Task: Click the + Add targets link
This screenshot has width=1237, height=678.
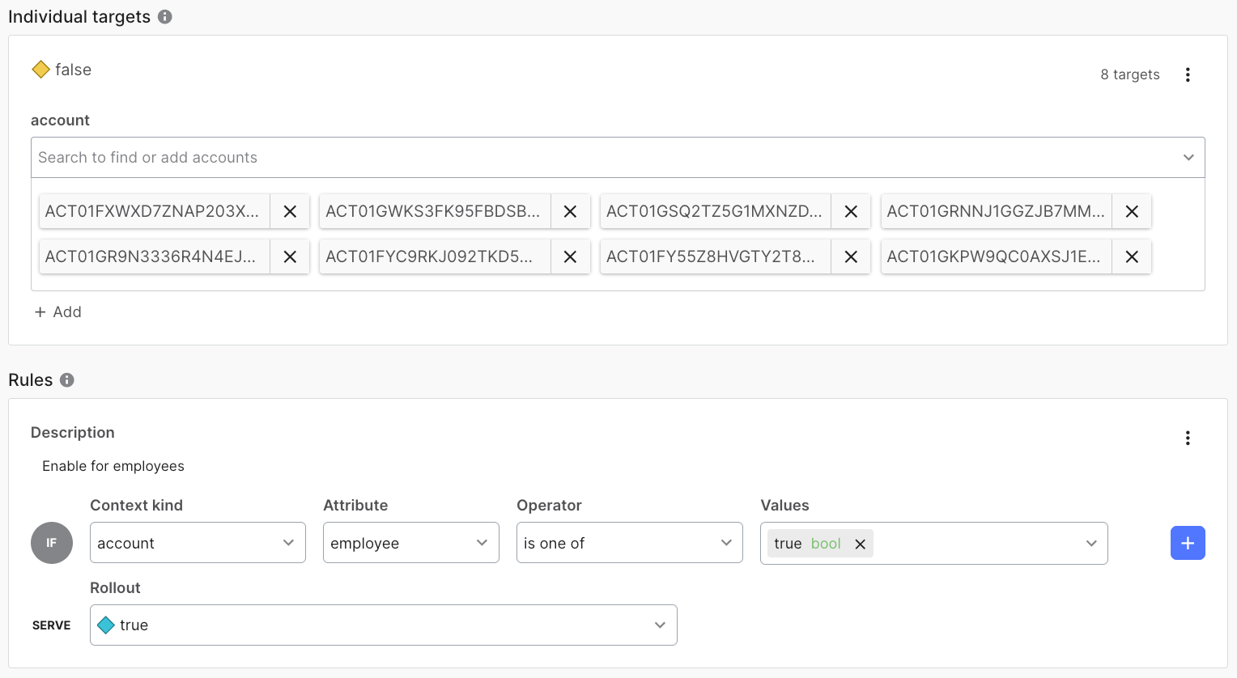Action: [x=58, y=312]
